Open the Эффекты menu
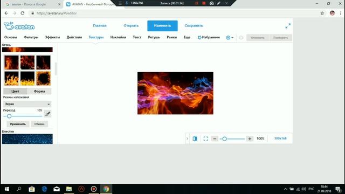 pos(52,37)
